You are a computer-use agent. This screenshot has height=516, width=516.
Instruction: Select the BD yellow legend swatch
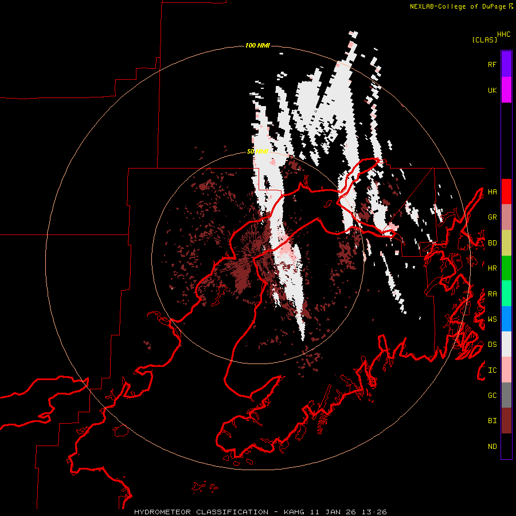coord(506,243)
